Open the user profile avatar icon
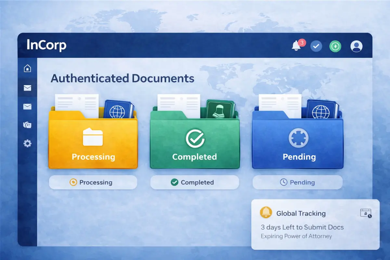 click(x=356, y=45)
